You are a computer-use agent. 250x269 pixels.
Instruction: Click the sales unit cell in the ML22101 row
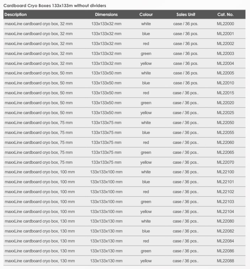pyautogui.click(x=186, y=182)
